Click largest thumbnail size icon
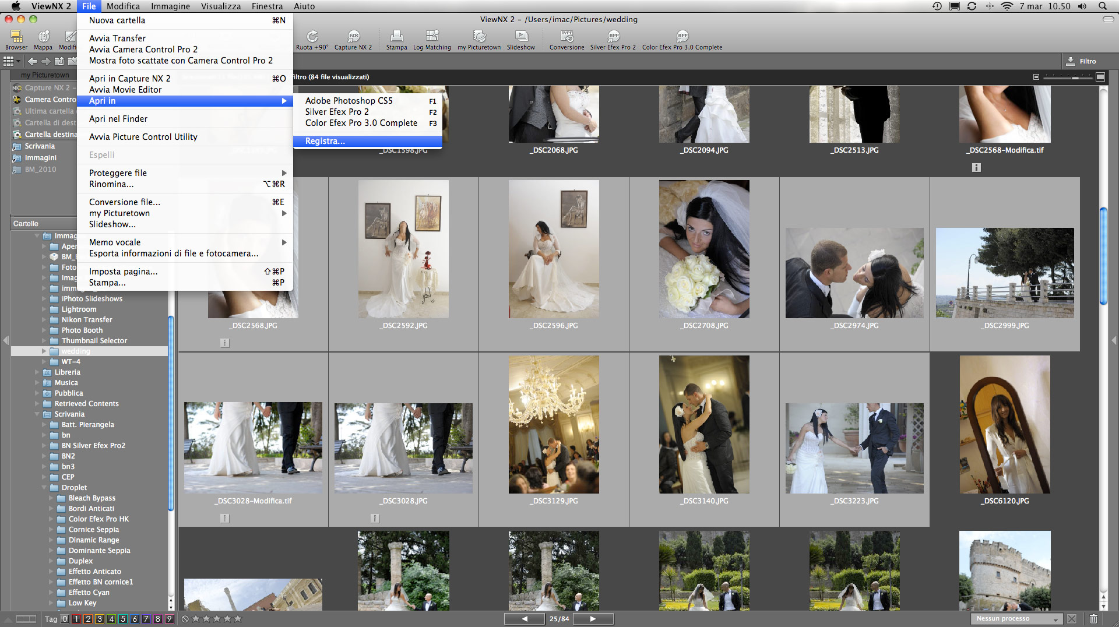This screenshot has height=627, width=1119. (x=1100, y=77)
